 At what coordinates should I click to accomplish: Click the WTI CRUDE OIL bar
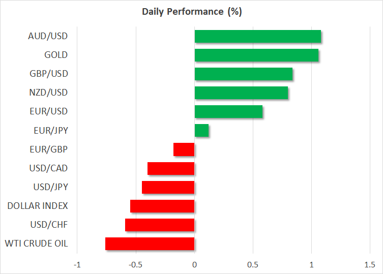point(150,243)
